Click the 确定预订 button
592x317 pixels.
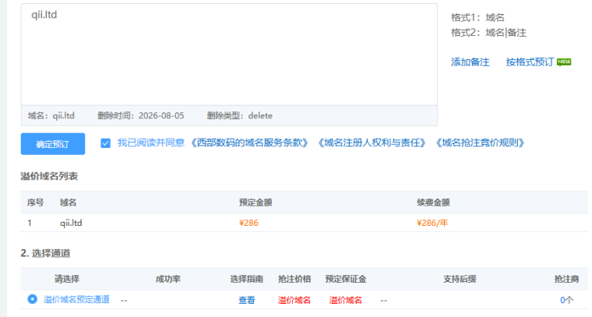pyautogui.click(x=53, y=144)
